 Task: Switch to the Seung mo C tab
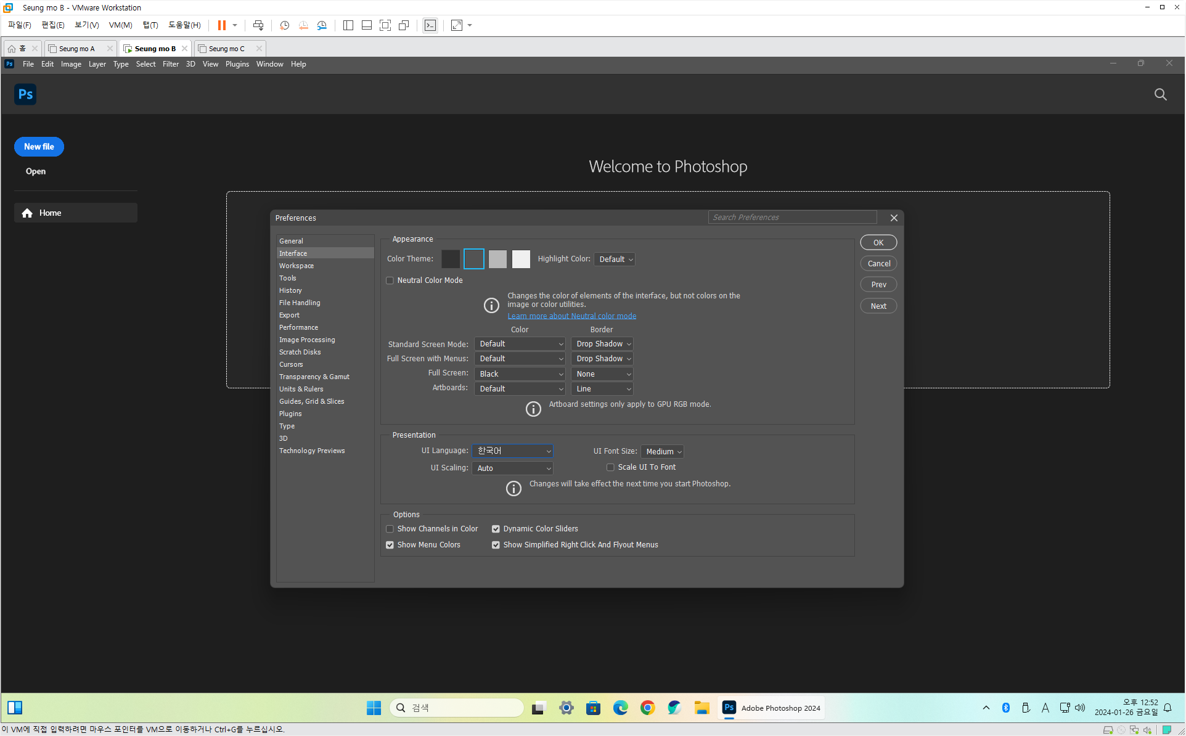pyautogui.click(x=226, y=49)
